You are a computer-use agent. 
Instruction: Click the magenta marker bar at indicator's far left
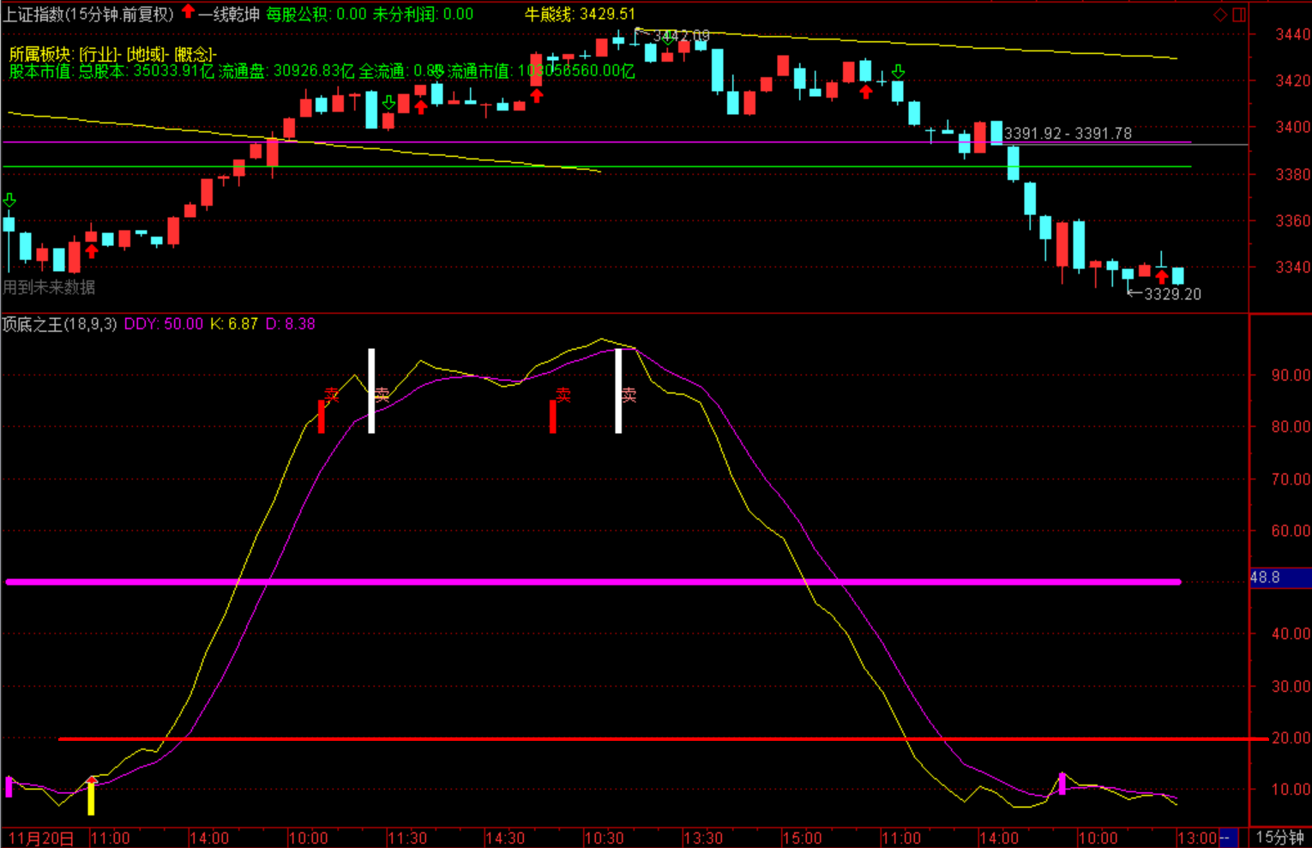coord(9,786)
